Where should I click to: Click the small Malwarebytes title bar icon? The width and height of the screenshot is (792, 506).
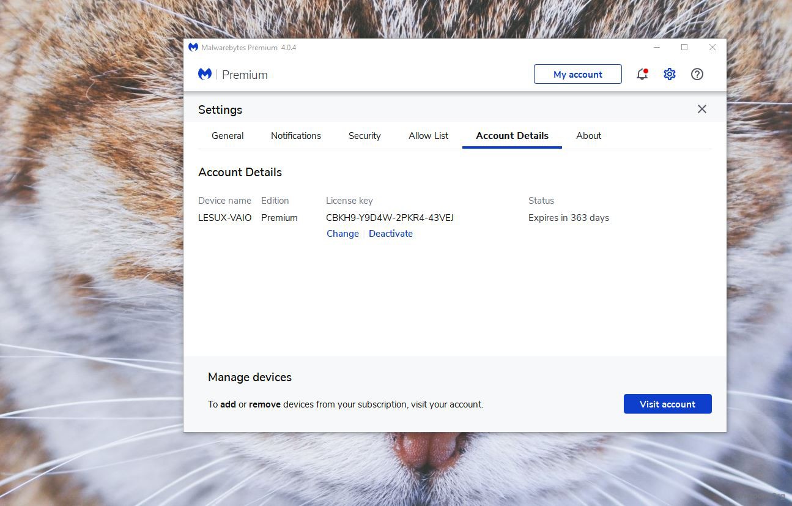point(193,47)
